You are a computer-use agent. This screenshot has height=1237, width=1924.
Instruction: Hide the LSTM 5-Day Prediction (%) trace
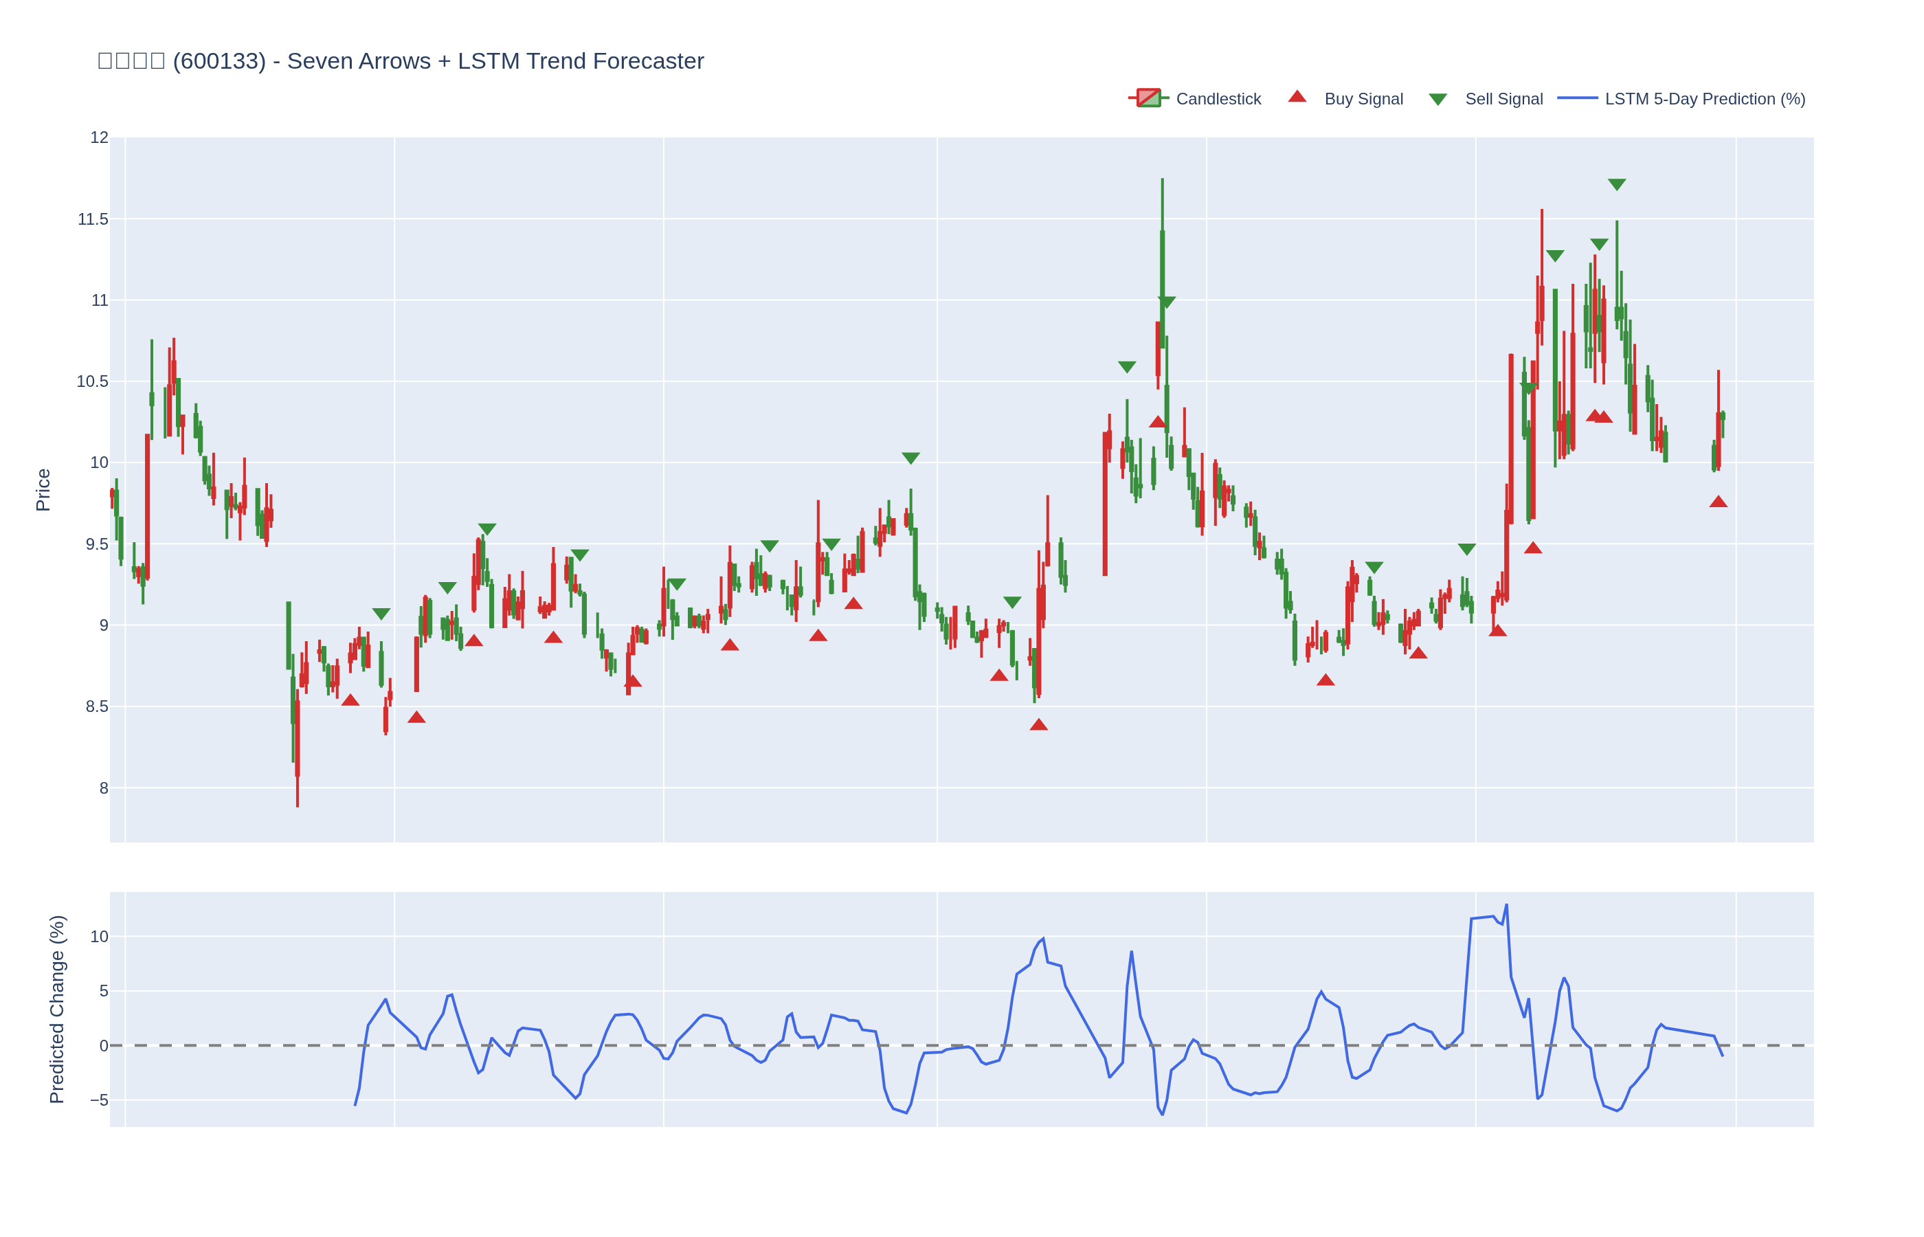(1705, 99)
